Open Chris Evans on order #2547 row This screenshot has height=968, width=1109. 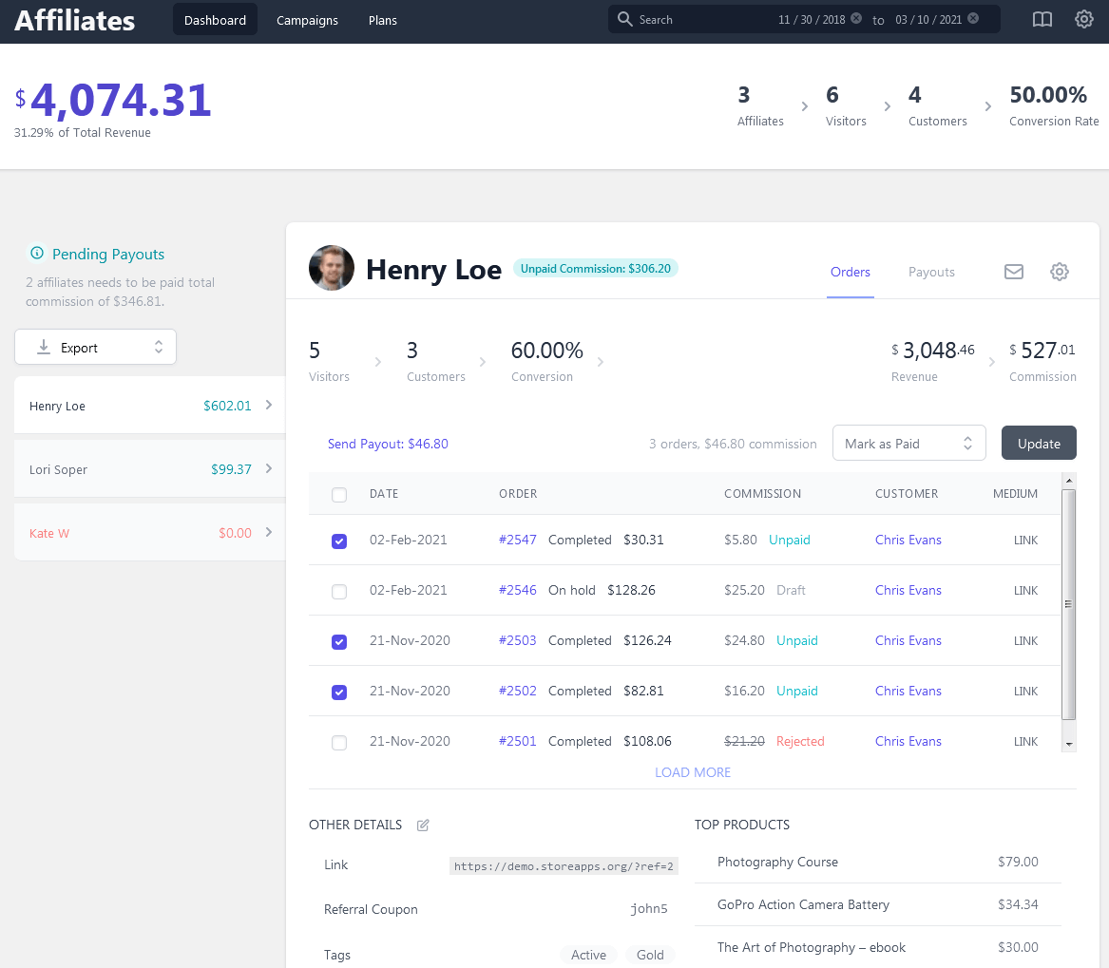coord(908,540)
